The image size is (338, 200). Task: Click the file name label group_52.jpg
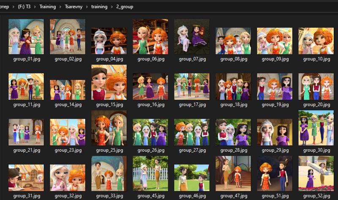click(x=316, y=196)
